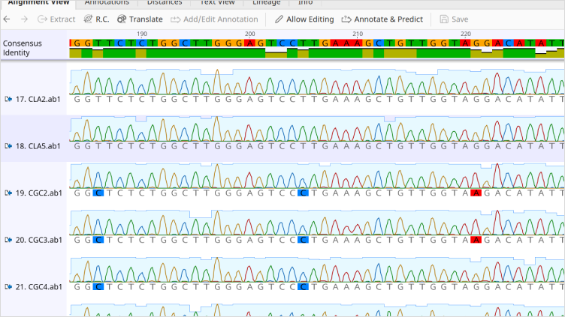Select the 17. CLA2.ab1 sequence name

38,98
